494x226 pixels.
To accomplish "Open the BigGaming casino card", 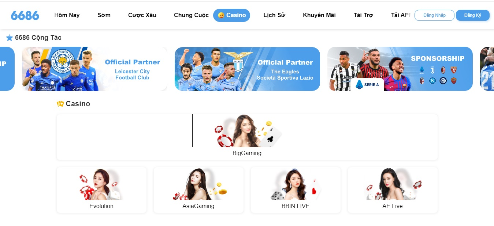I will click(x=247, y=137).
